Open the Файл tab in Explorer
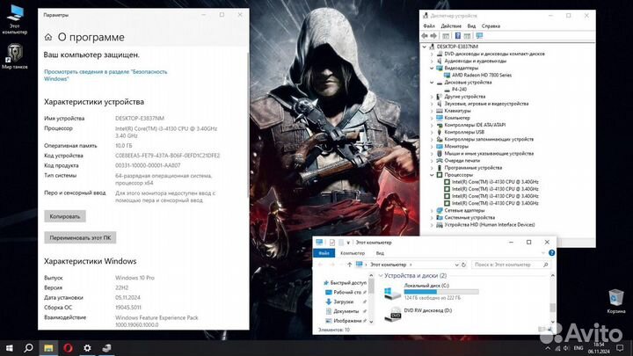 pyautogui.click(x=324, y=252)
